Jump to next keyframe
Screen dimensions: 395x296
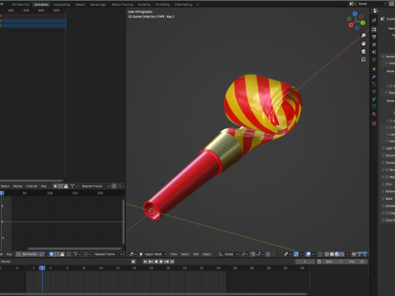pyautogui.click(x=166, y=261)
